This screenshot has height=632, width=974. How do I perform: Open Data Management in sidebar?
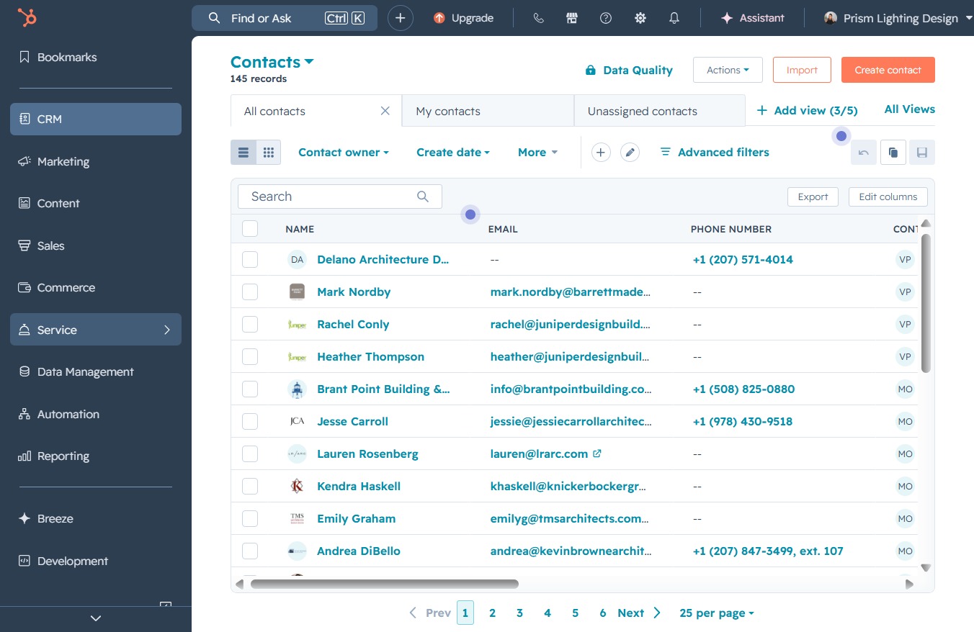(x=96, y=371)
